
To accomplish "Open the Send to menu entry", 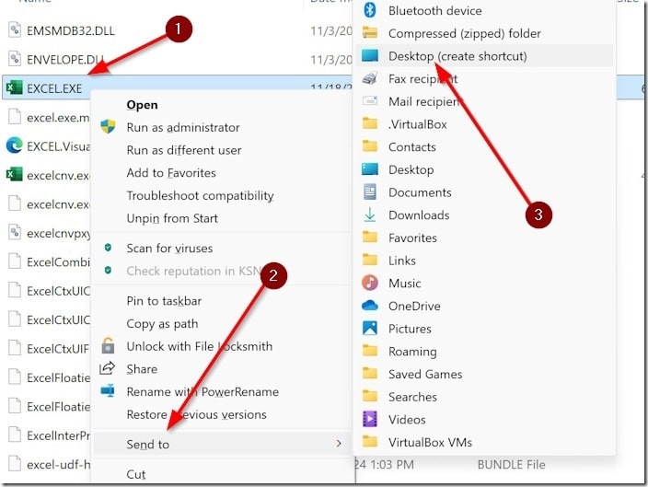I will pos(222,444).
